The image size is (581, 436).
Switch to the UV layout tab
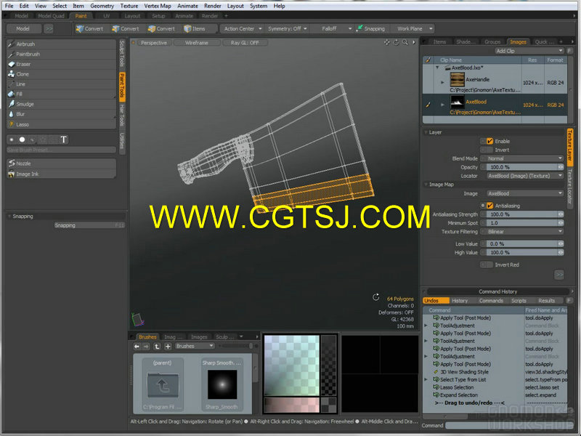coord(106,16)
